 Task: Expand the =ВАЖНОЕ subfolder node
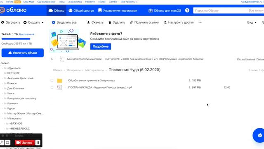tap(5, 123)
